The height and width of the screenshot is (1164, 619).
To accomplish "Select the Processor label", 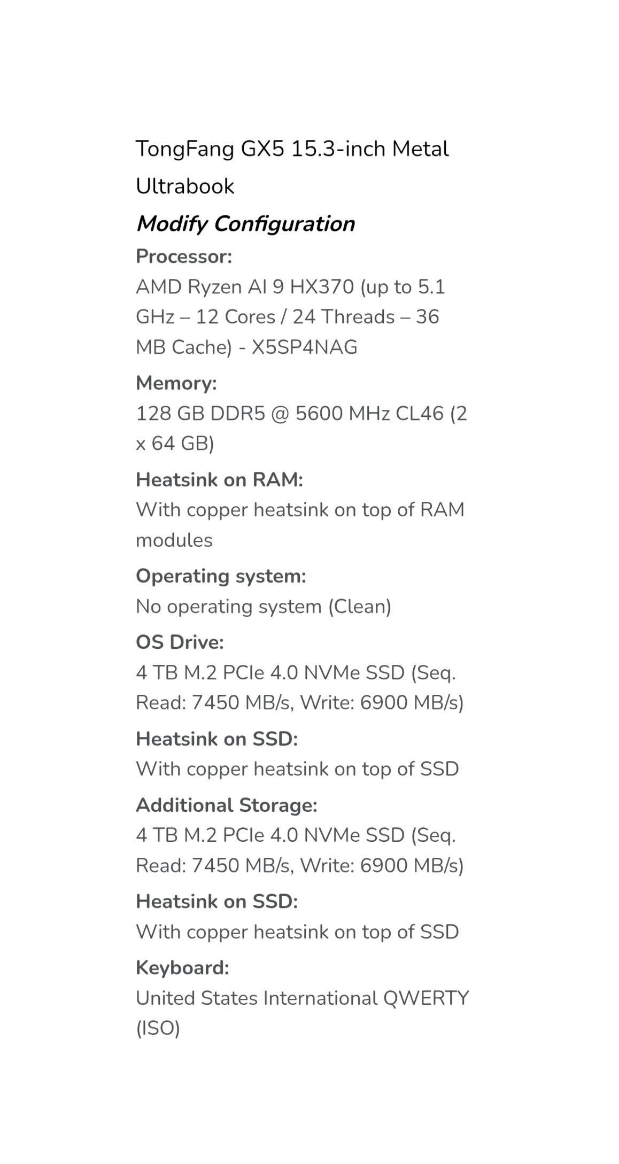I will click(184, 257).
